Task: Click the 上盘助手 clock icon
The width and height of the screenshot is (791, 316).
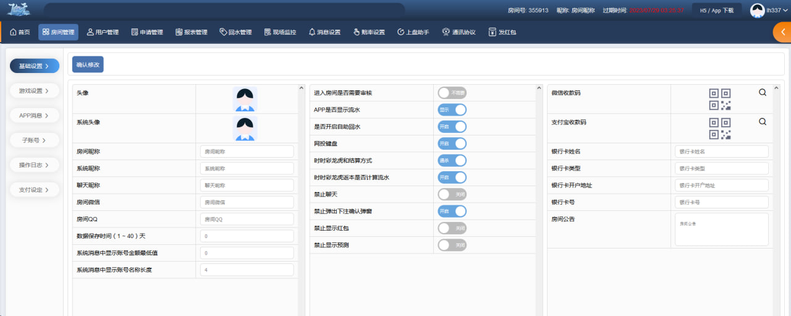Action: point(400,32)
